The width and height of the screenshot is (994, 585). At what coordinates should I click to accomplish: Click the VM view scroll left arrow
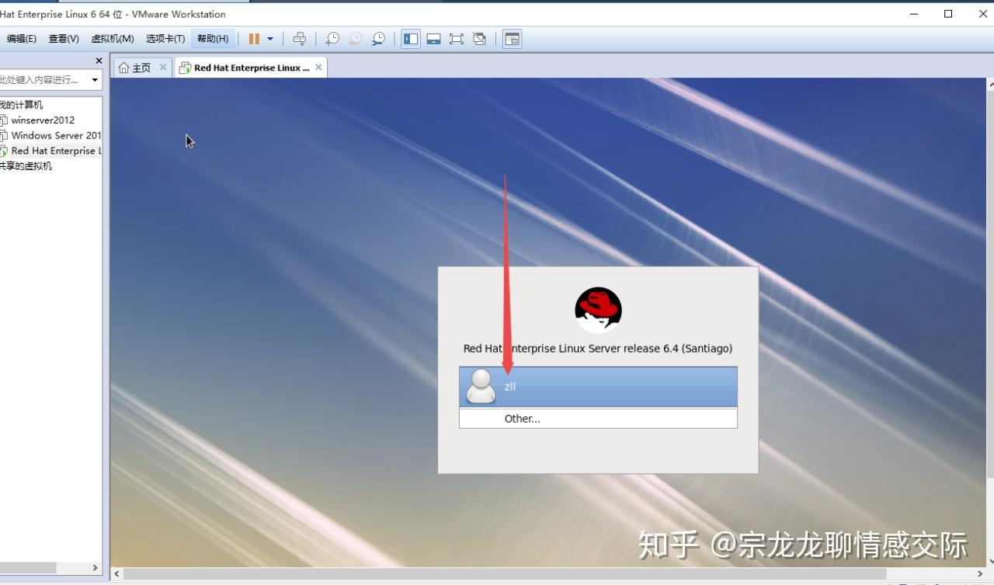click(x=117, y=573)
